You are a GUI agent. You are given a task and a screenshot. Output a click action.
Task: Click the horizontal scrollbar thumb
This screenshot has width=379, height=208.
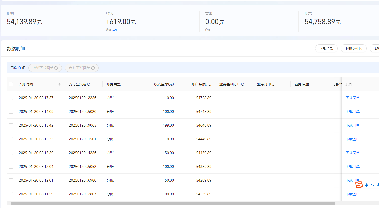pyautogui.click(x=173, y=203)
